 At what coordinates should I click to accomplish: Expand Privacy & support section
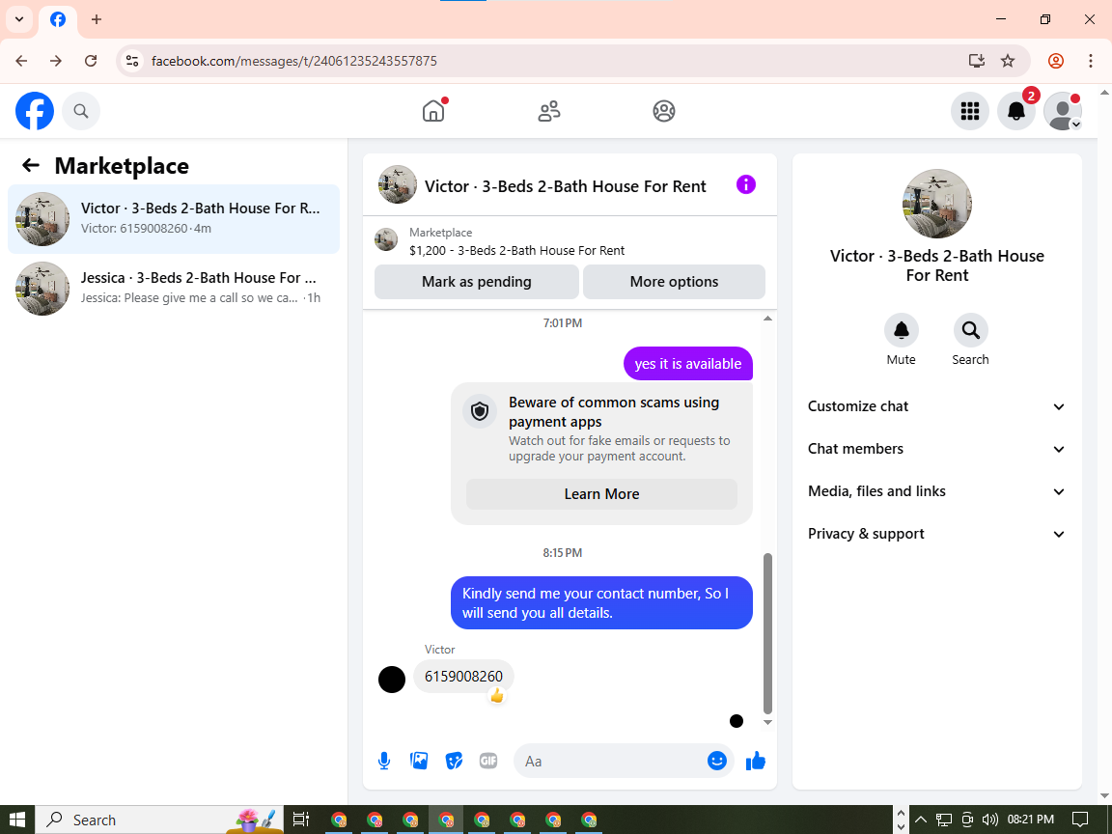pyautogui.click(x=937, y=534)
